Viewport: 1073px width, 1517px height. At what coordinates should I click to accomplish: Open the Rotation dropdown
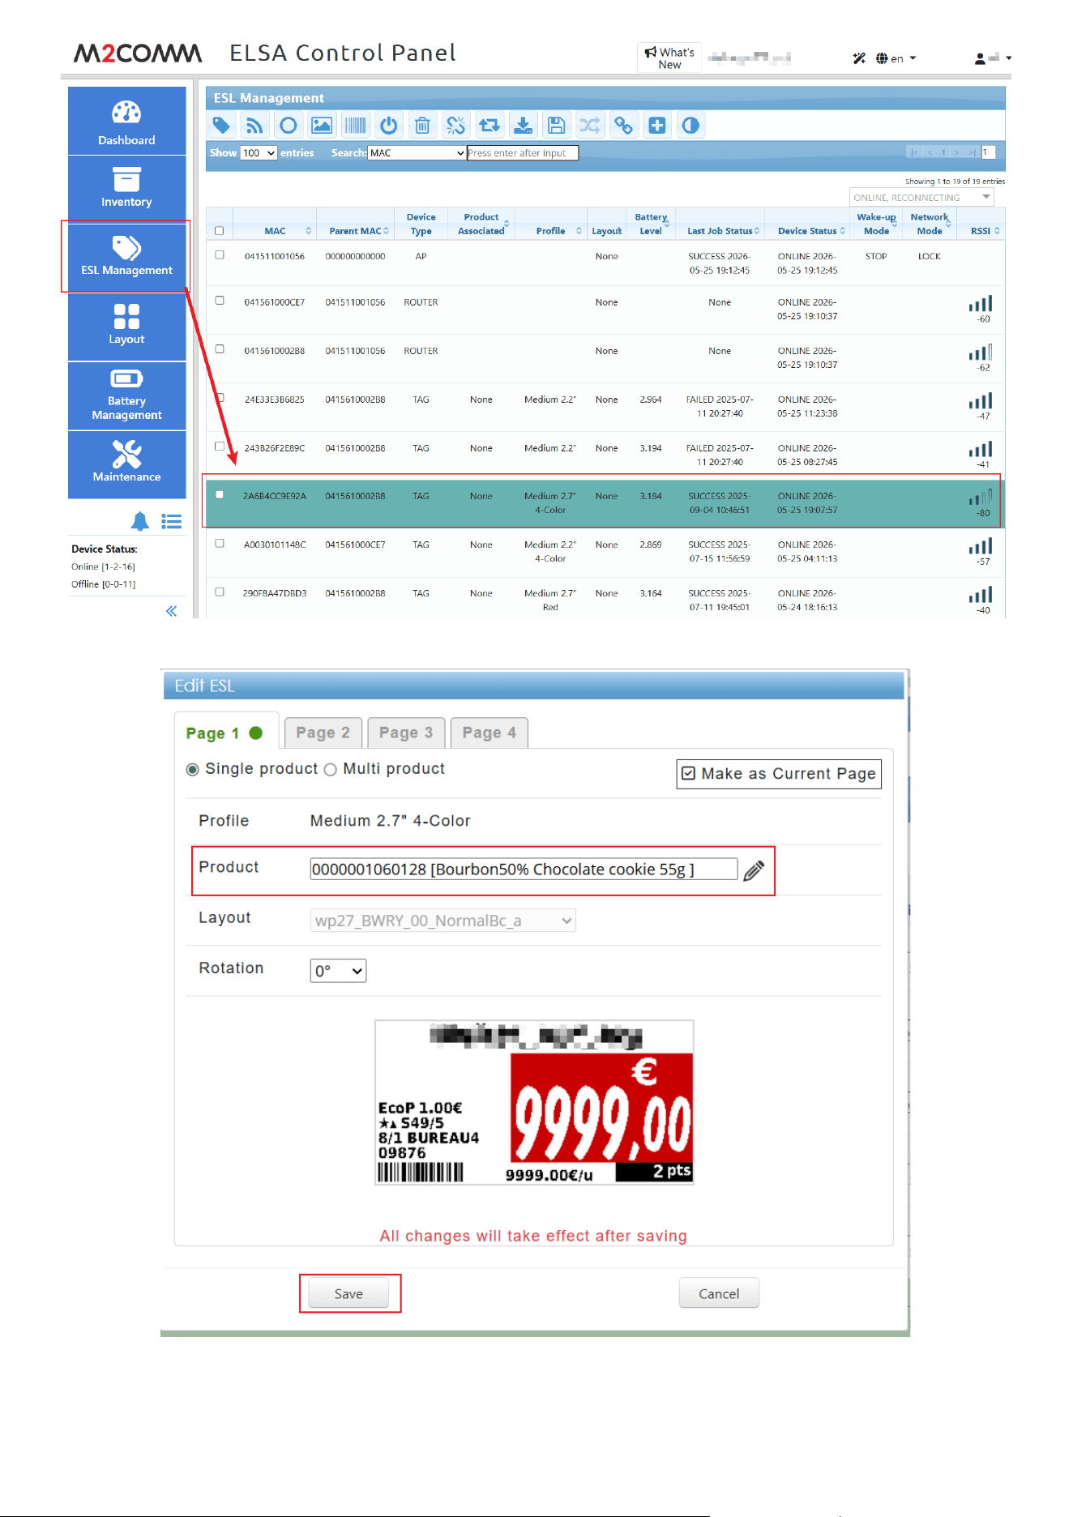[338, 971]
